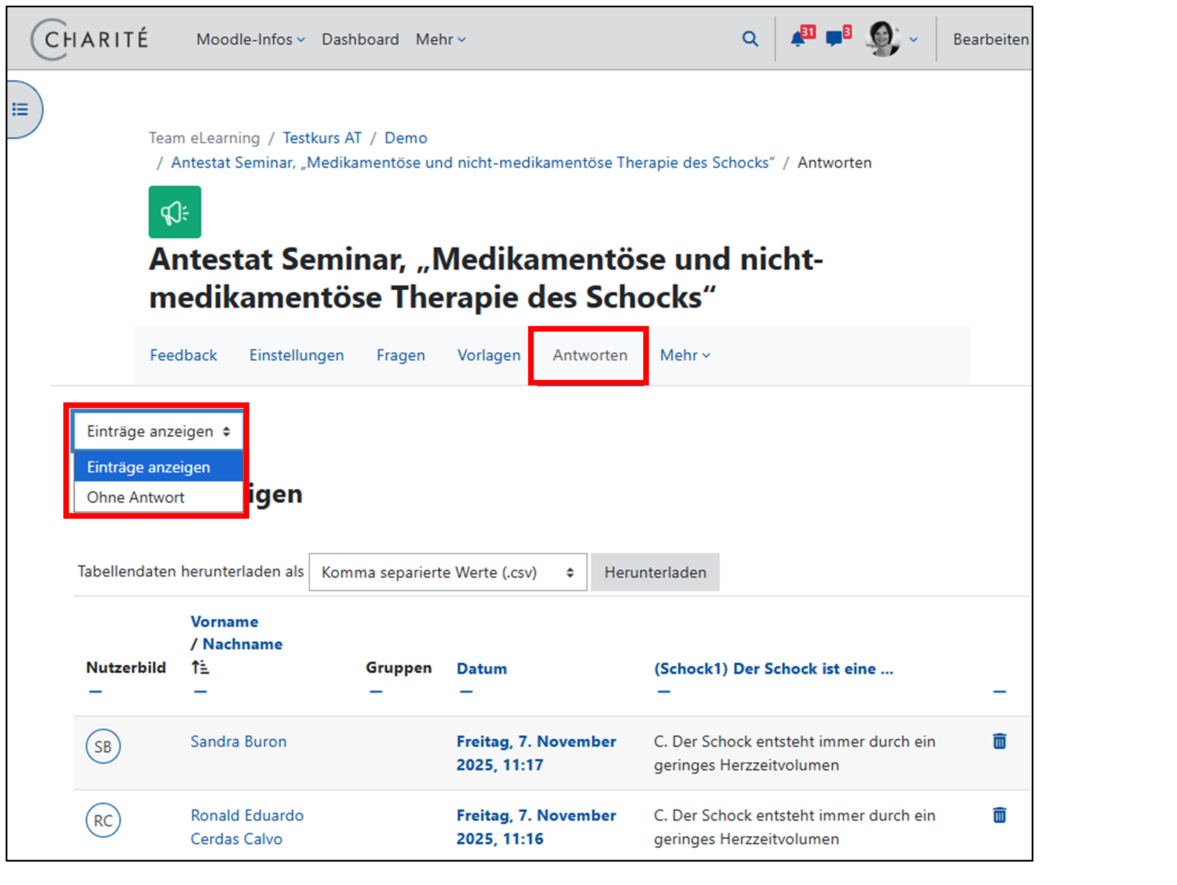Click the name sort order icon
Viewport: 1177px width, 885px height.
pos(200,667)
